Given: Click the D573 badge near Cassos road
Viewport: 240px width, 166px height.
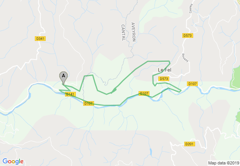Looking at the screenshot, I should [x=187, y=36].
